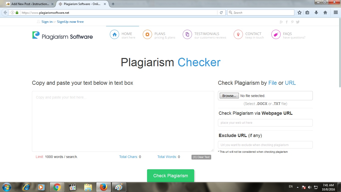Open the Facebook social icon

click(287, 22)
